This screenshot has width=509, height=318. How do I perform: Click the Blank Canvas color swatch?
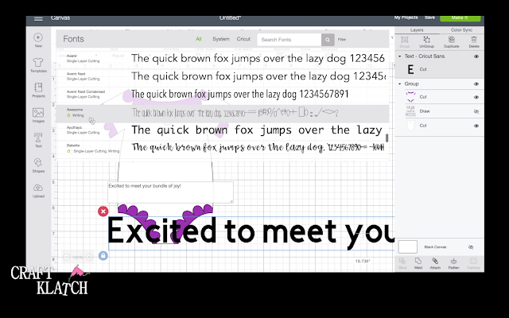coord(408,246)
